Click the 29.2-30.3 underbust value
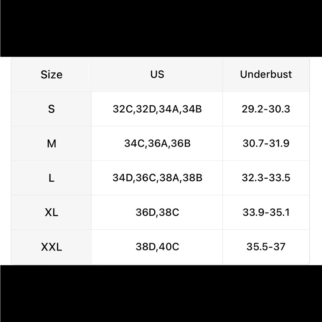322x322 pixels. (266, 109)
